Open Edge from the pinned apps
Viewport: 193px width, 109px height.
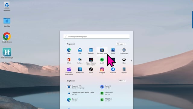(x=69, y=51)
